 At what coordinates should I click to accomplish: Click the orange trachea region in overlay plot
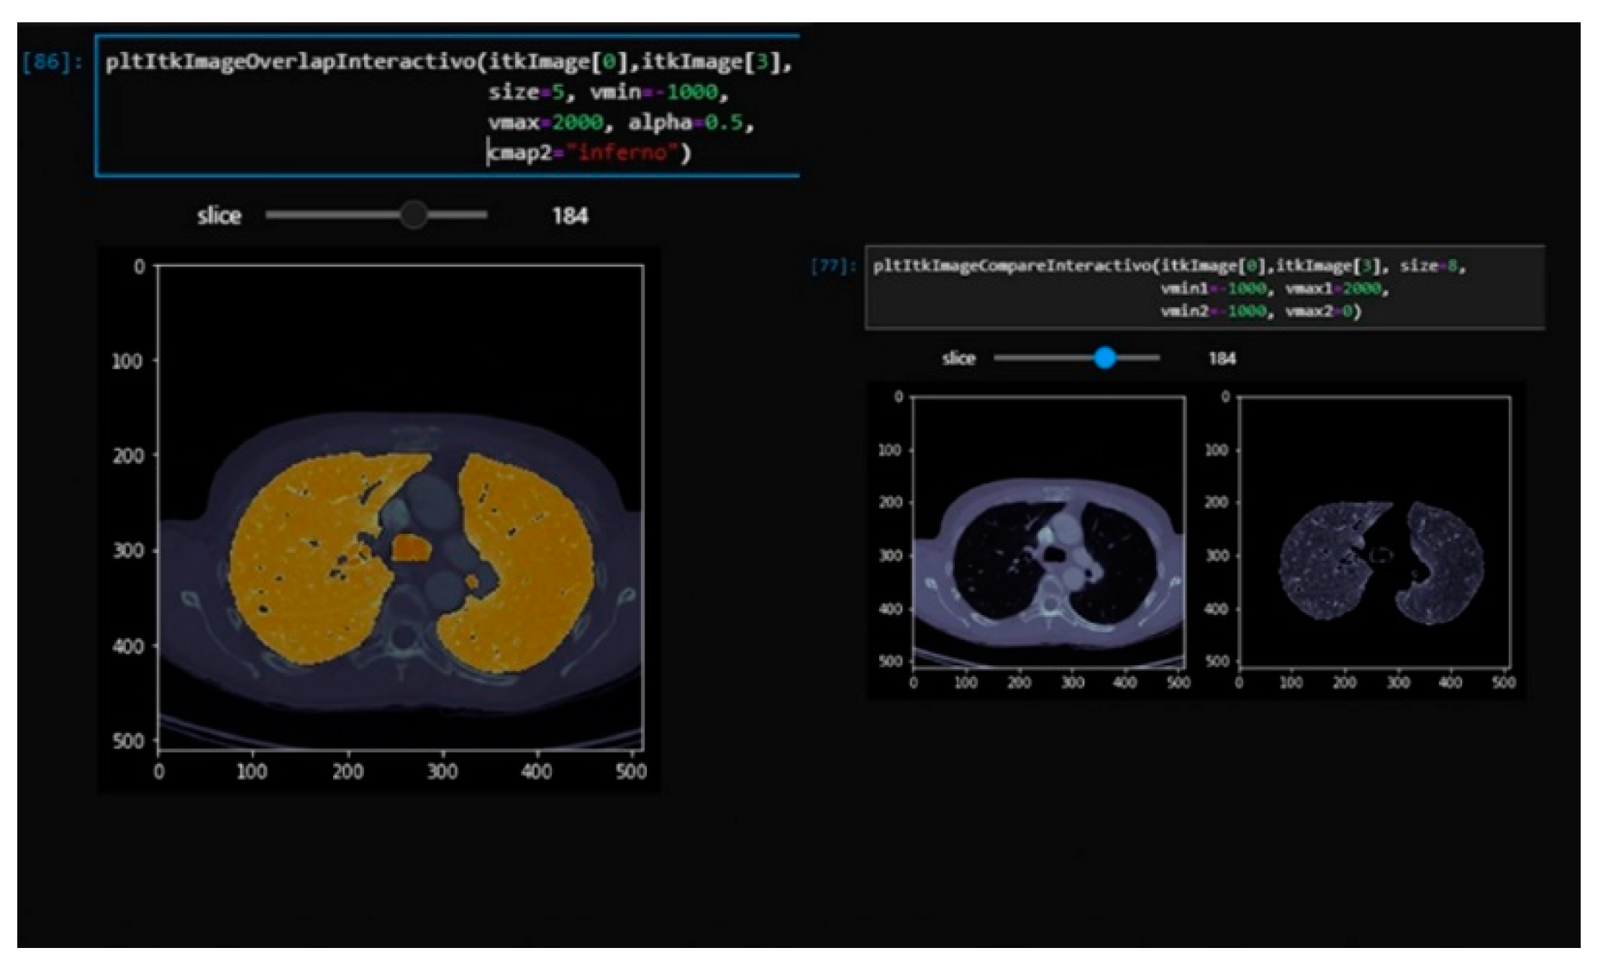[x=411, y=549]
